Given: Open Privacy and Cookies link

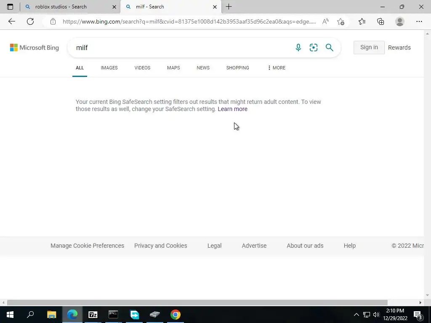Looking at the screenshot, I should click(x=160, y=246).
